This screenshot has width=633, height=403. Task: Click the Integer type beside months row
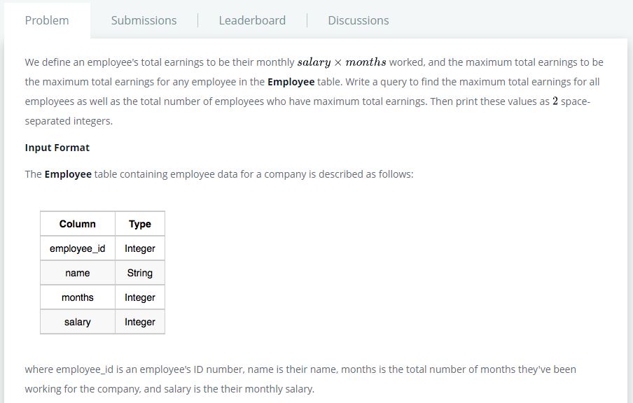140,297
